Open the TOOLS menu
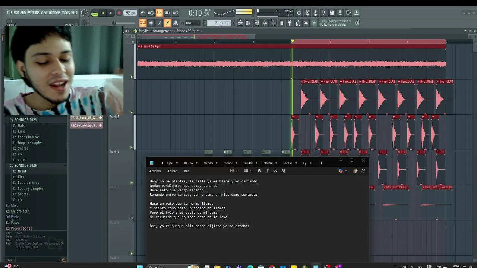The image size is (477, 268). [66, 13]
